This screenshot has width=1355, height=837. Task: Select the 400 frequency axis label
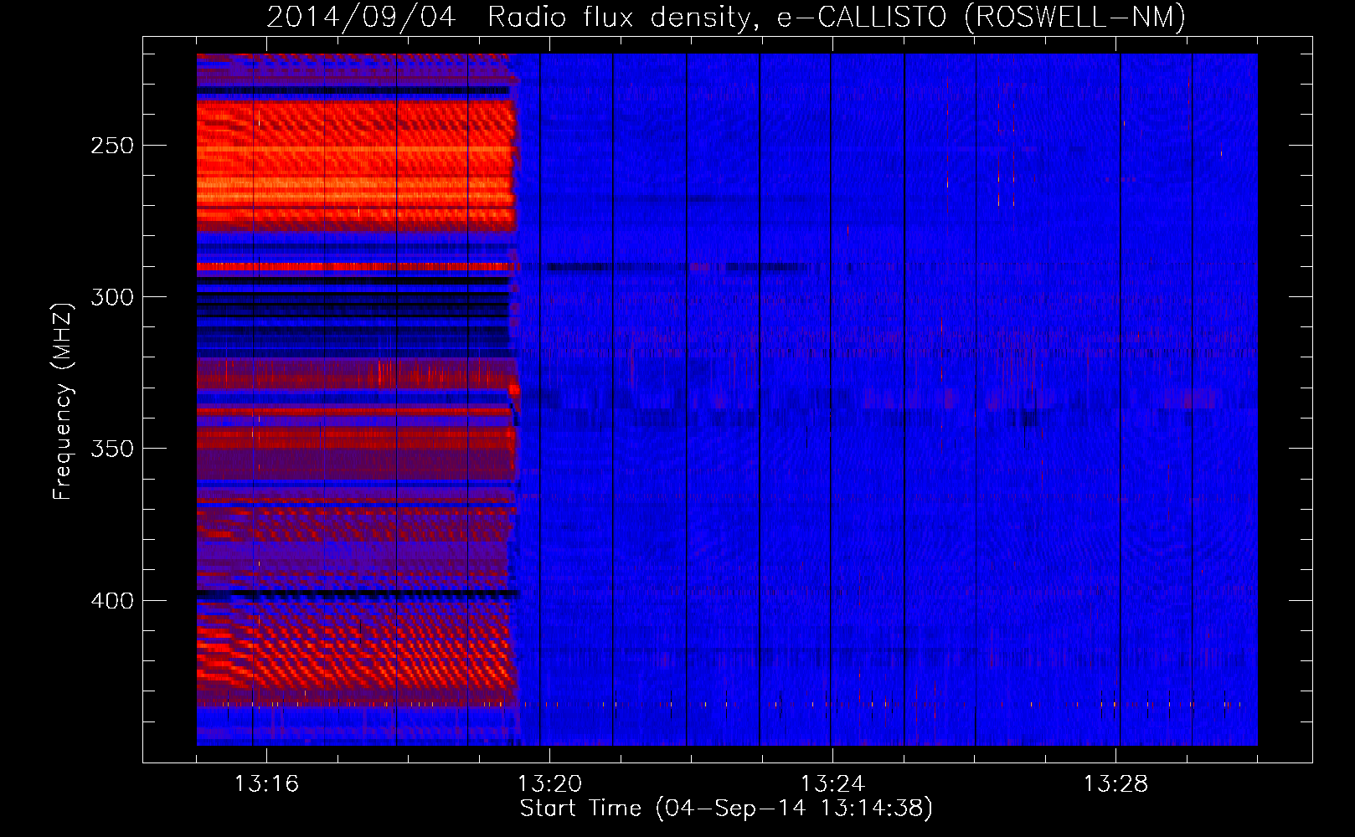112,601
